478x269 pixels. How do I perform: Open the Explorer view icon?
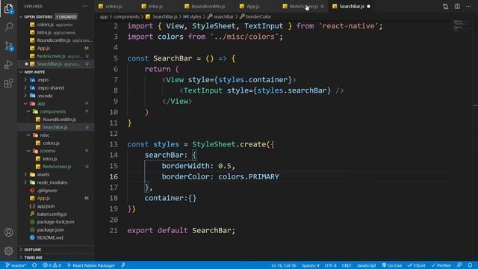pyautogui.click(x=8, y=8)
